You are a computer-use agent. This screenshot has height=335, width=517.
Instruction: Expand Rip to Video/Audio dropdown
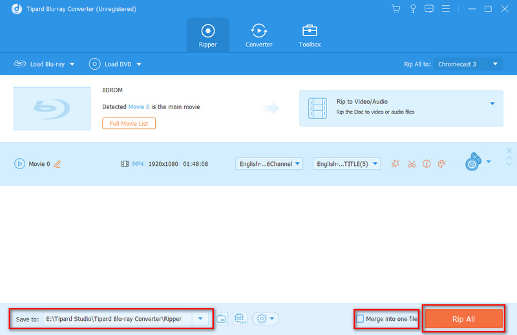492,103
